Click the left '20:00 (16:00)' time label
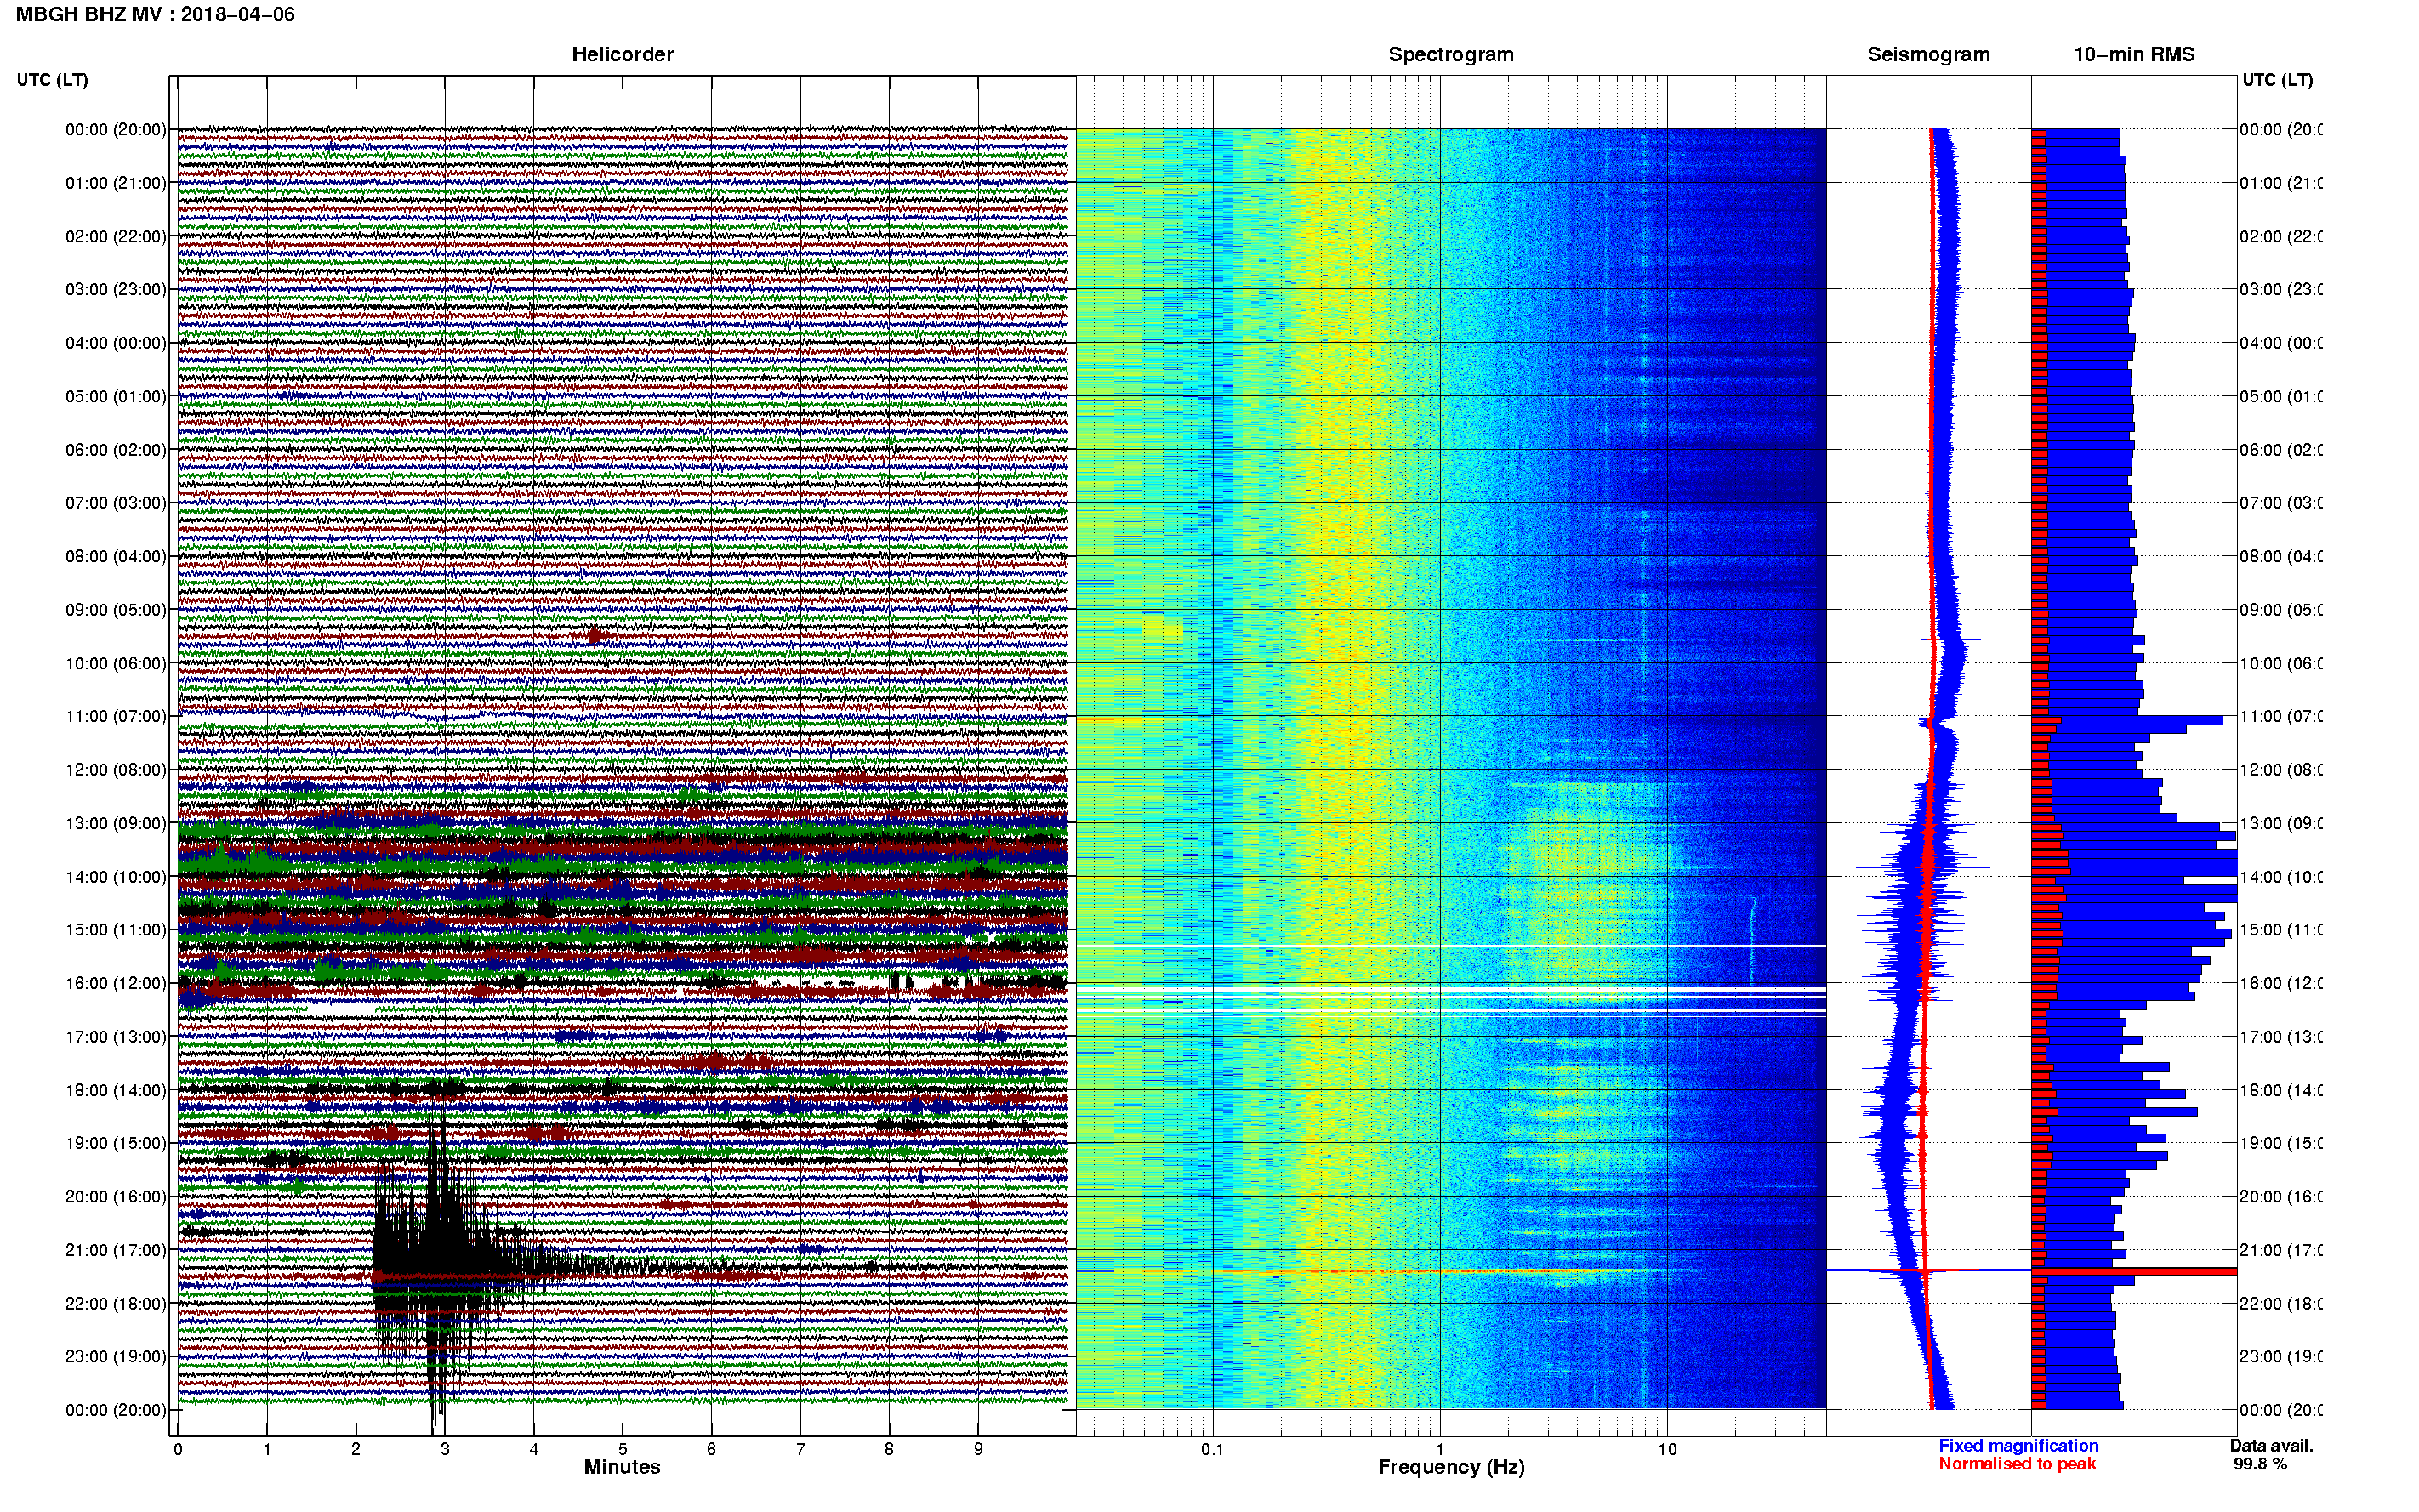Screen dimensions: 2419x1512 coord(116,1197)
